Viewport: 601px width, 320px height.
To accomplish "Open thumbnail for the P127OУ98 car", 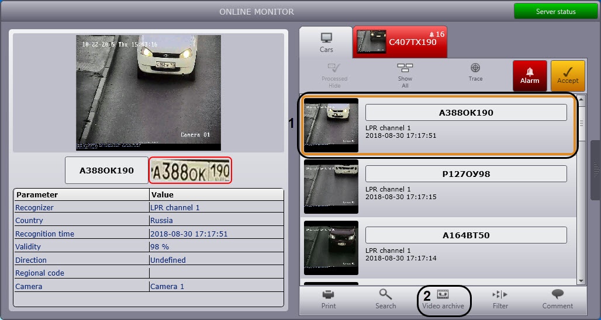I will click(x=331, y=186).
